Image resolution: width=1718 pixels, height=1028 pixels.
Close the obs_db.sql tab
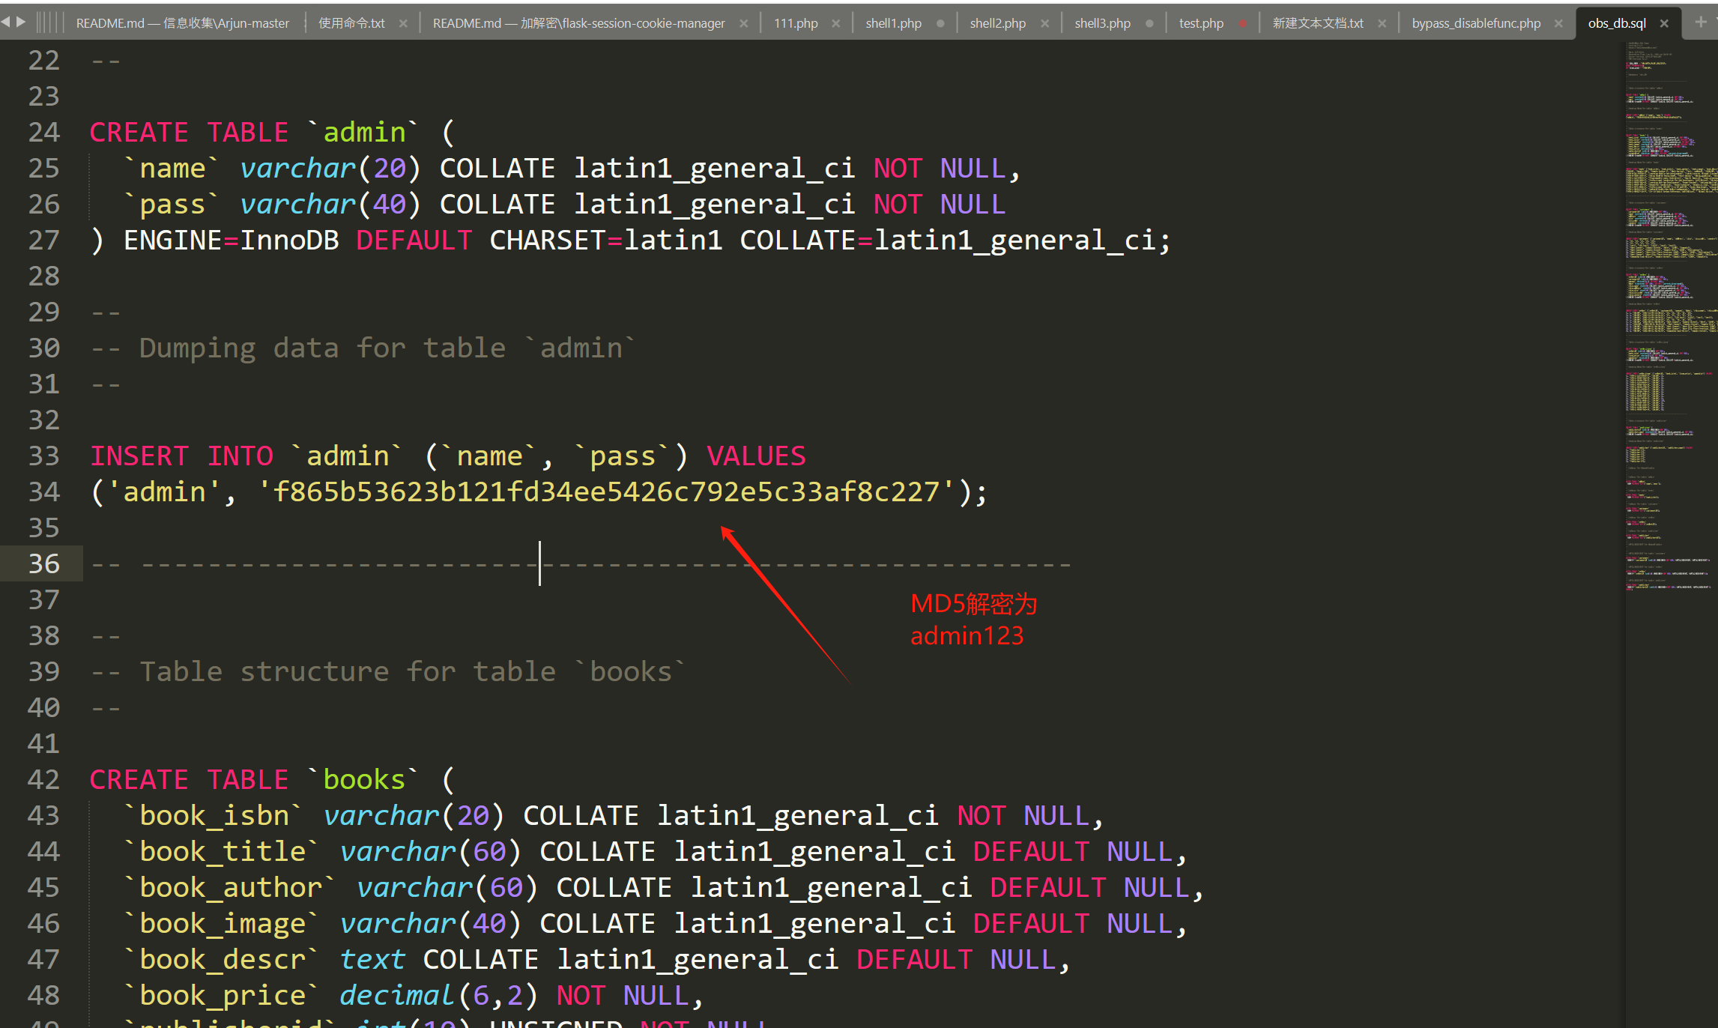[1664, 23]
